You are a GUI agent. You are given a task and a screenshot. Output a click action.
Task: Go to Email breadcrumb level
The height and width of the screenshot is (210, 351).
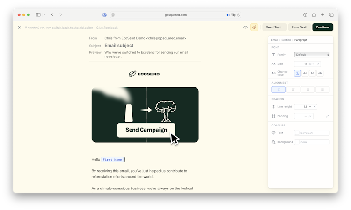click(274, 40)
